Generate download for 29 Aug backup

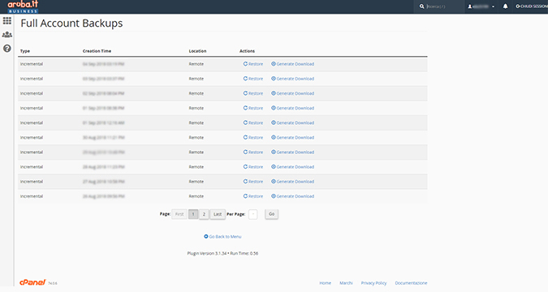[292, 152]
